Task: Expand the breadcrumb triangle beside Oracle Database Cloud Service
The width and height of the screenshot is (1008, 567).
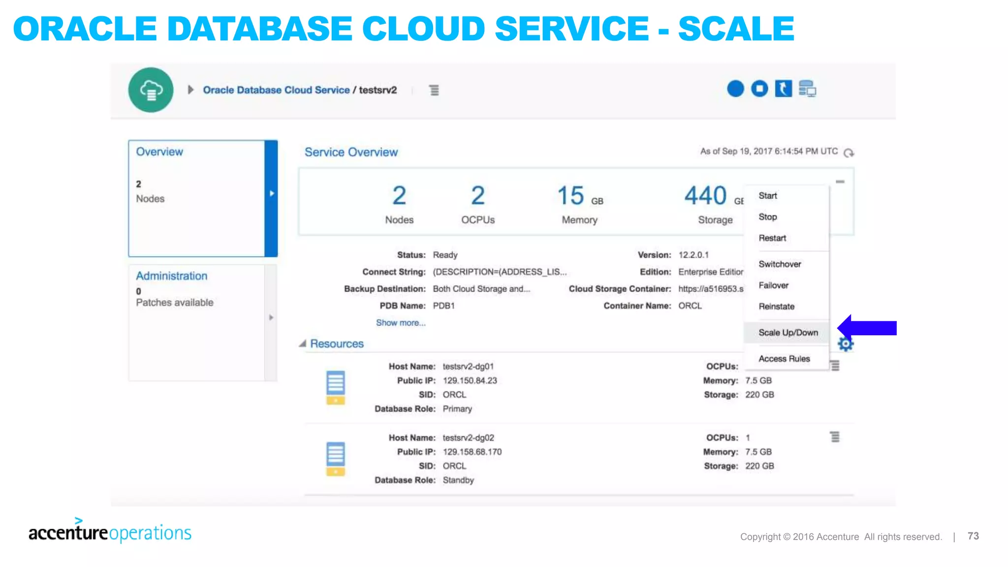Action: (x=190, y=90)
